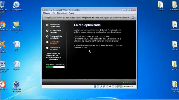Click the network adapters status icon
The height and width of the screenshot is (100, 179).
[104, 86]
